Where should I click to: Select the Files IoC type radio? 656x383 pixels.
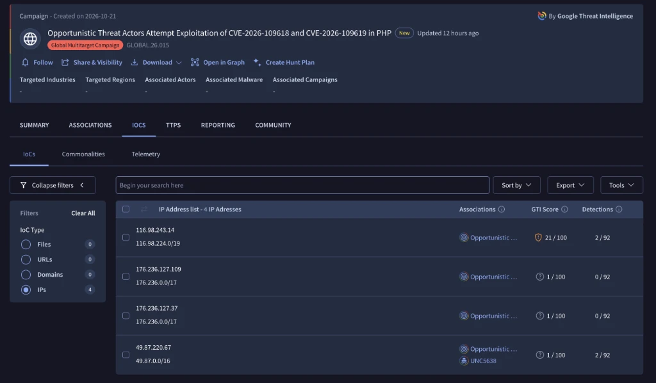pos(26,244)
